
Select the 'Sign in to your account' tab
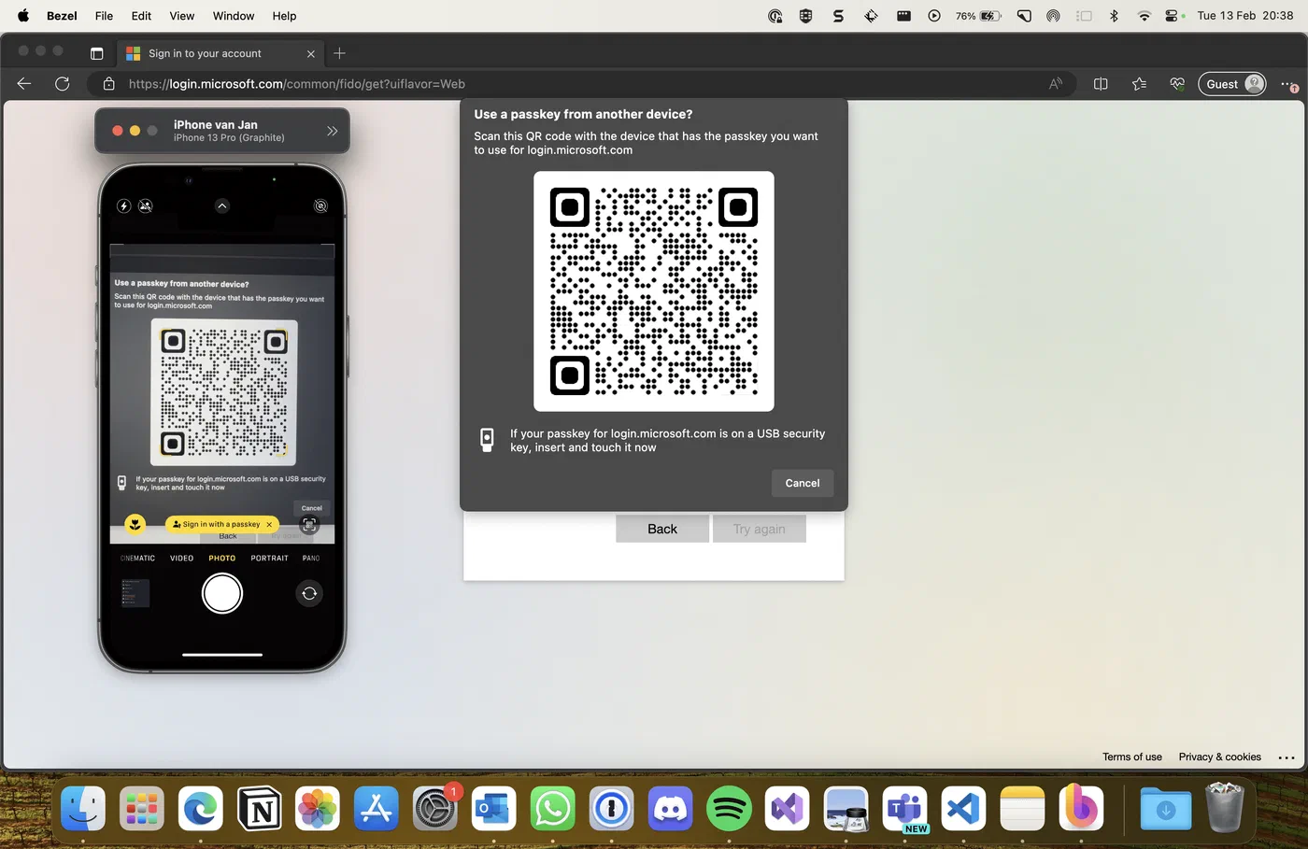tap(220, 53)
